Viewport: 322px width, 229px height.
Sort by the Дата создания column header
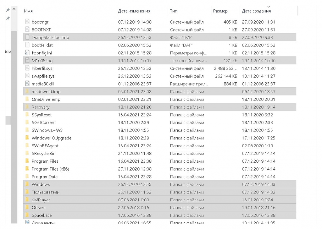tap(256, 11)
